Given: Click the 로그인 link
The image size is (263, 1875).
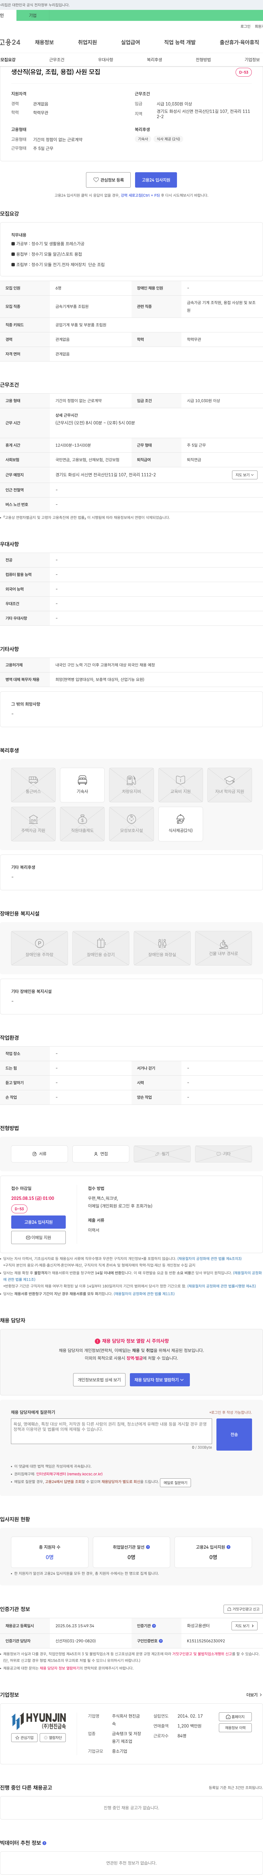Looking at the screenshot, I should coord(245,26).
